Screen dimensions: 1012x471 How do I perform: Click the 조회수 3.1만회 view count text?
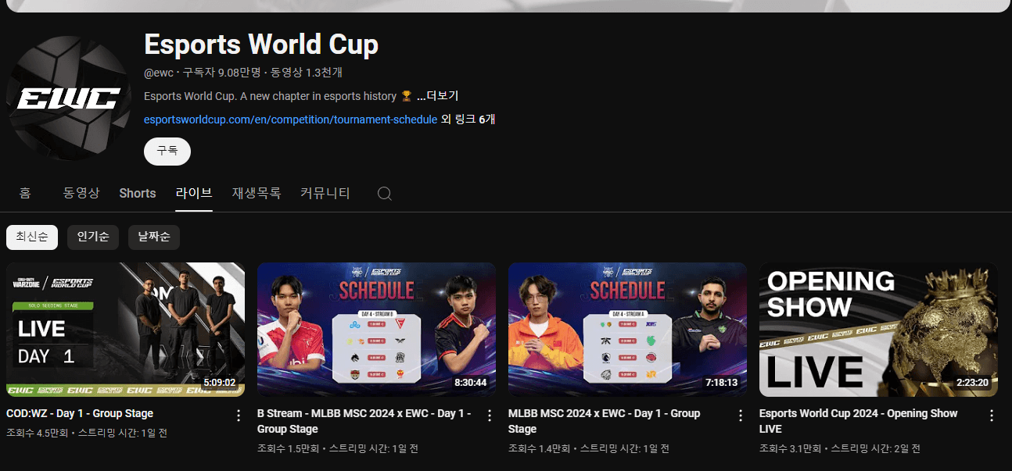click(790, 448)
